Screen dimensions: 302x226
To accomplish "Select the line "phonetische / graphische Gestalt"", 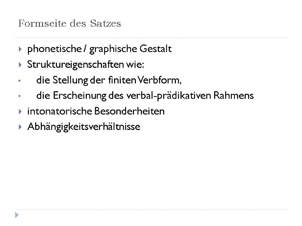I will point(99,49).
